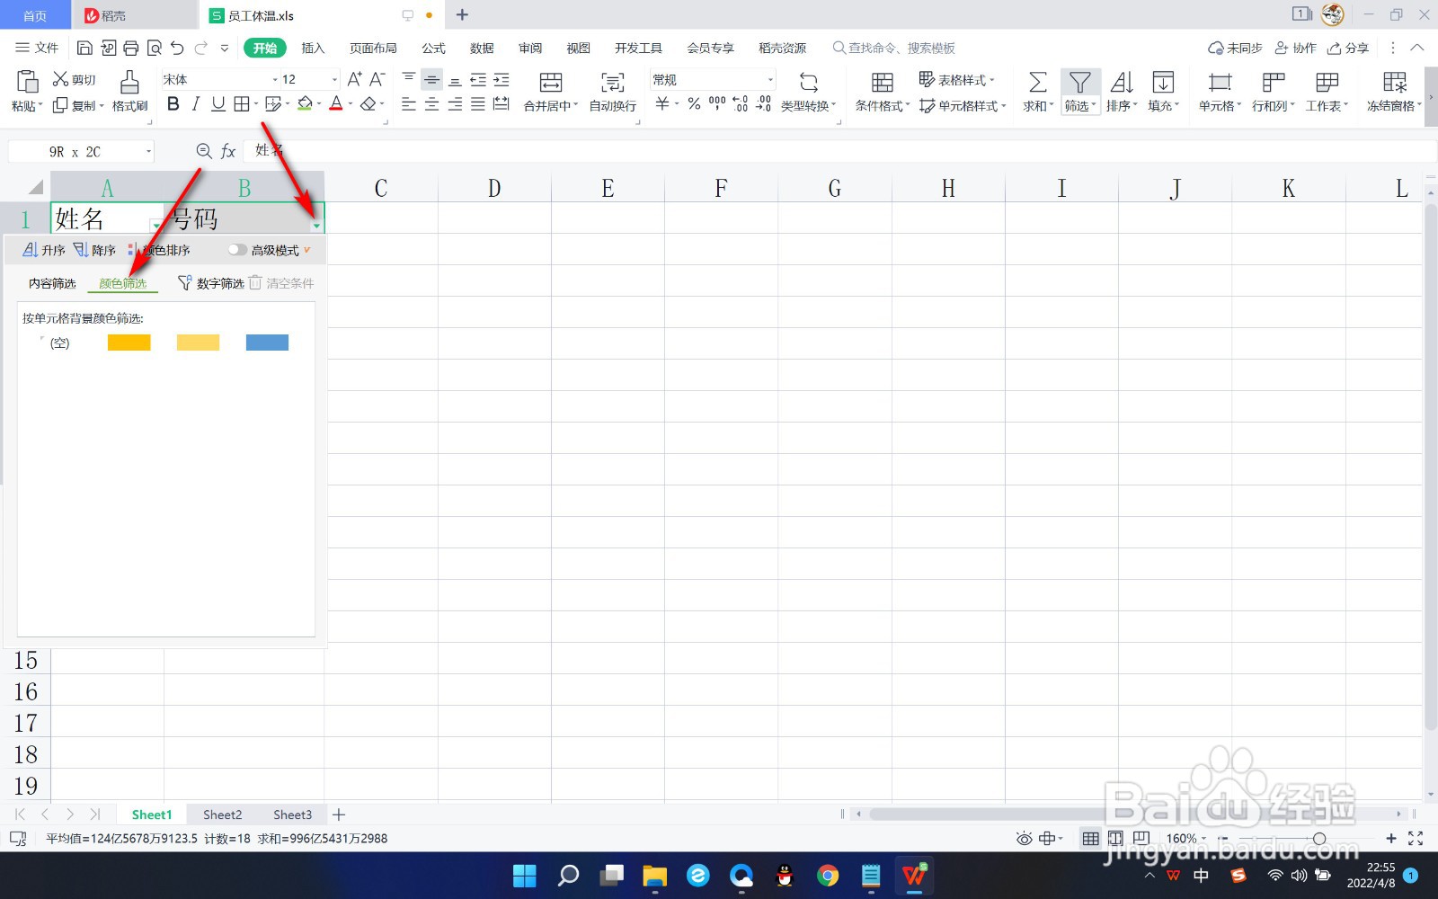Viewport: 1438px width, 899px height.
Task: Open the Insert ribbon tab
Action: [x=313, y=48]
